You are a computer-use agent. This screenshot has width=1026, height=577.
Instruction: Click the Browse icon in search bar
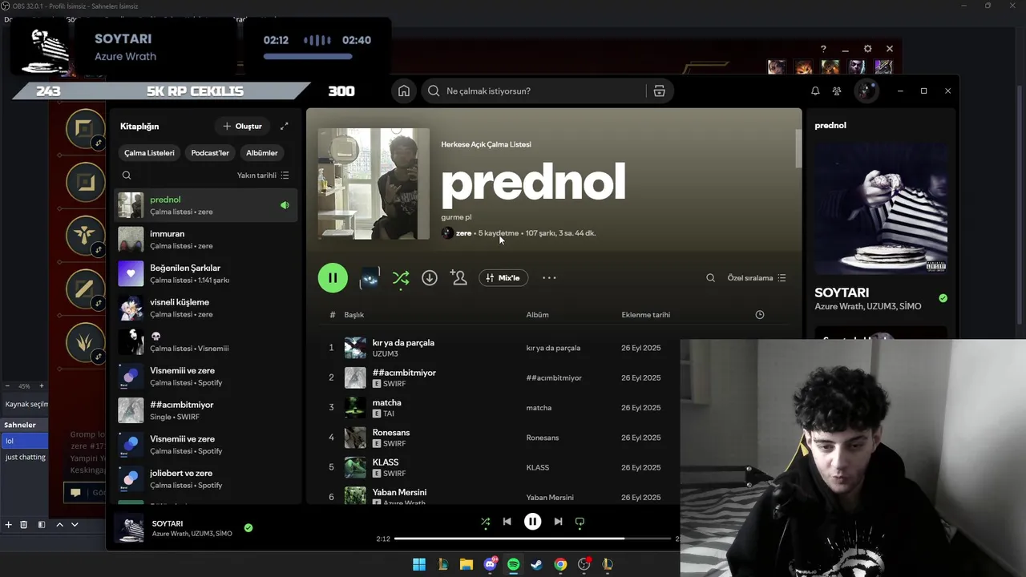659,91
